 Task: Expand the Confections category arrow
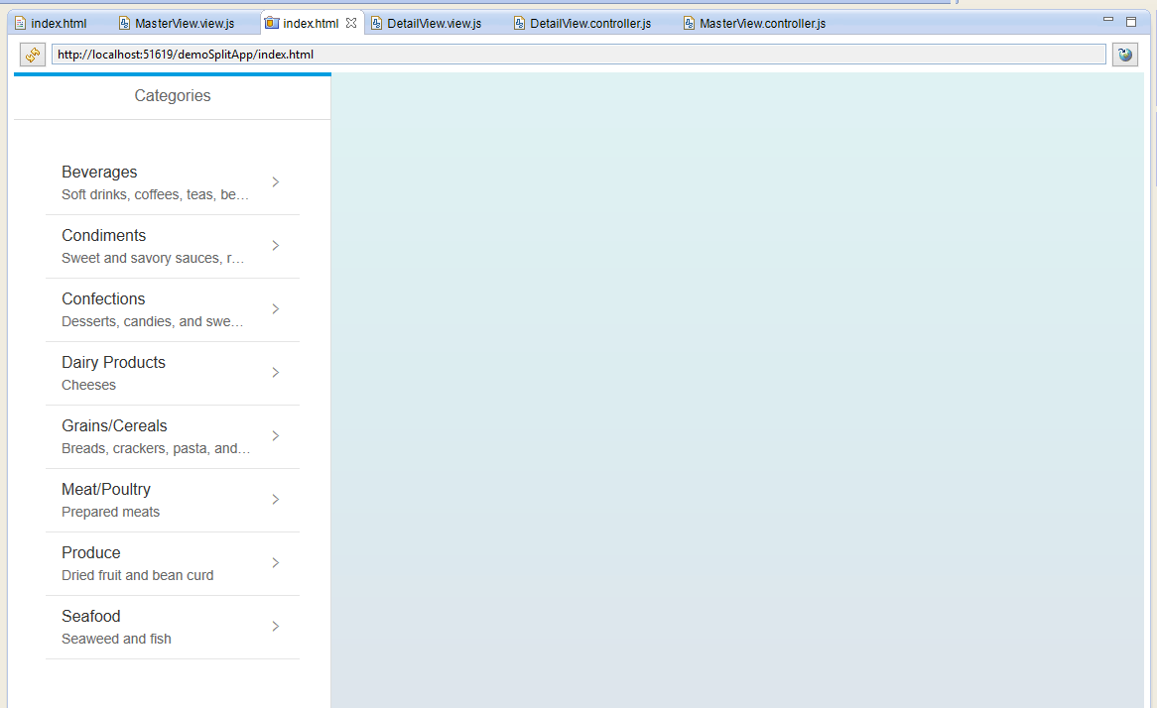pos(275,309)
